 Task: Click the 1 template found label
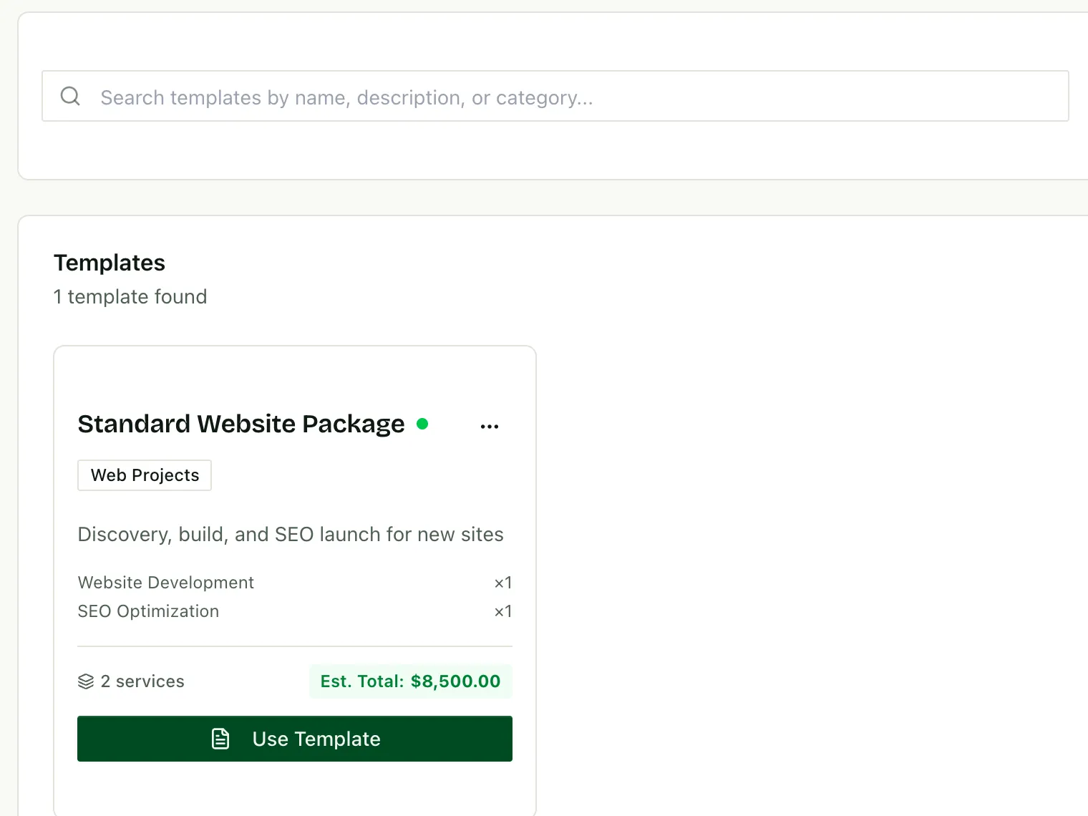click(130, 297)
